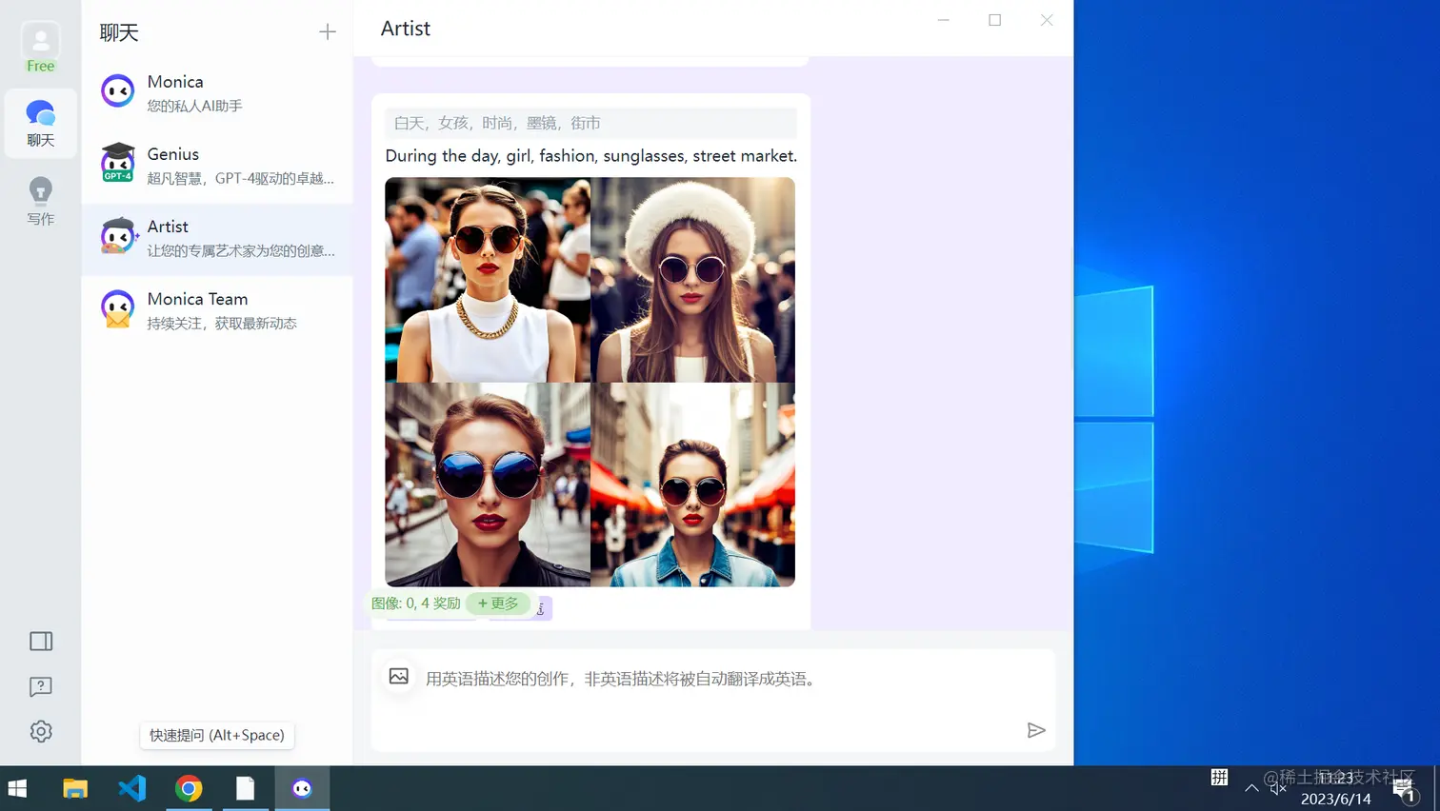The image size is (1440, 811).
Task: Collapse the sidebar using the panel icon
Action: pyautogui.click(x=40, y=641)
